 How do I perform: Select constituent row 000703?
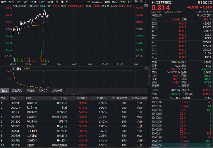click(74, 103)
